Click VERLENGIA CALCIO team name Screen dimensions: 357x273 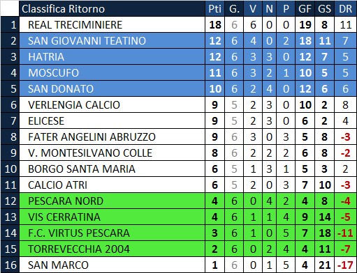(x=74, y=105)
